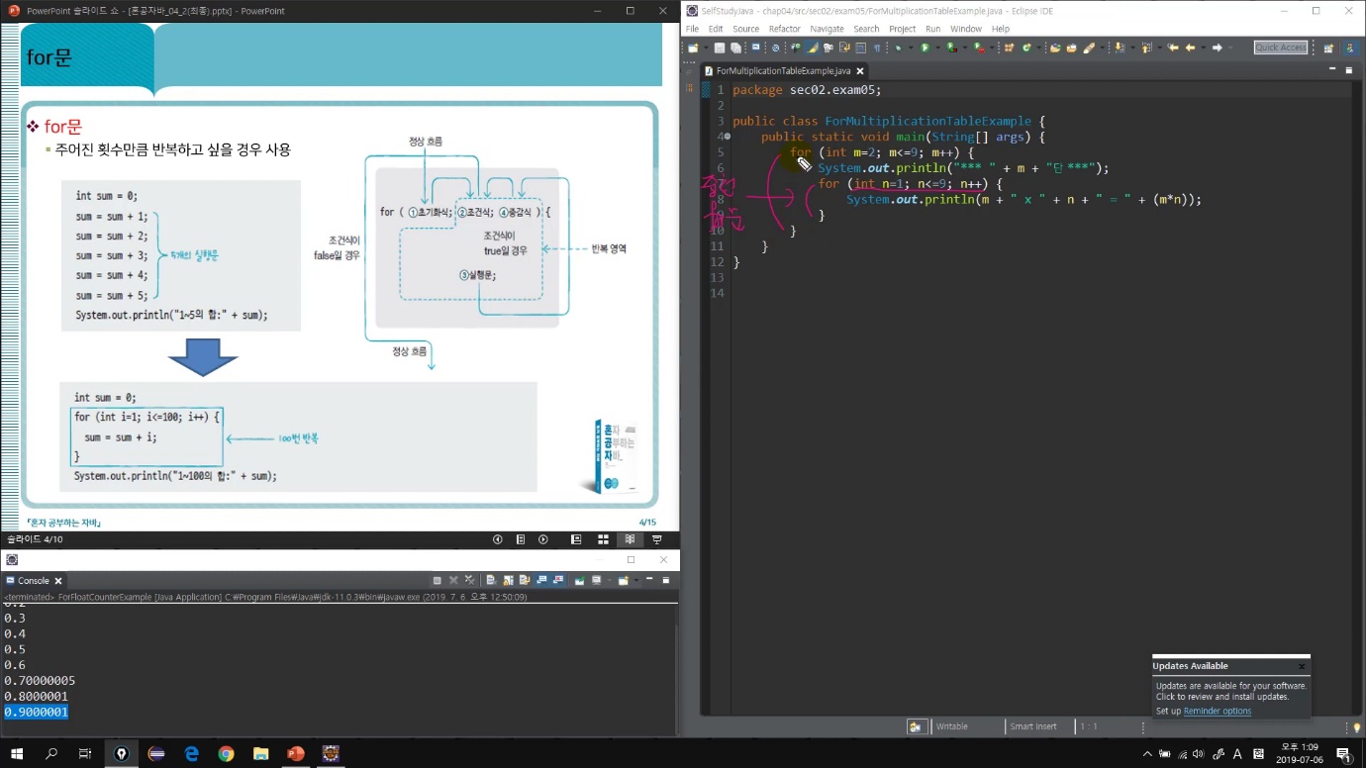Select the ForMultiplicationTableExample.java tab
1366x768 pixels.
(782, 71)
